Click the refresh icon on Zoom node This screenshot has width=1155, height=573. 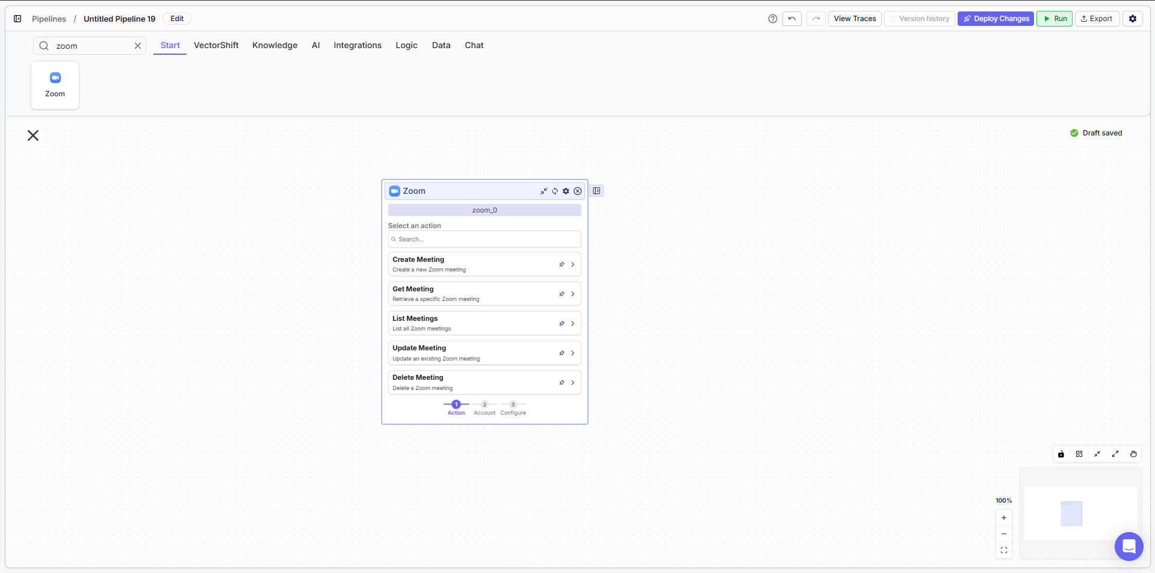click(555, 191)
